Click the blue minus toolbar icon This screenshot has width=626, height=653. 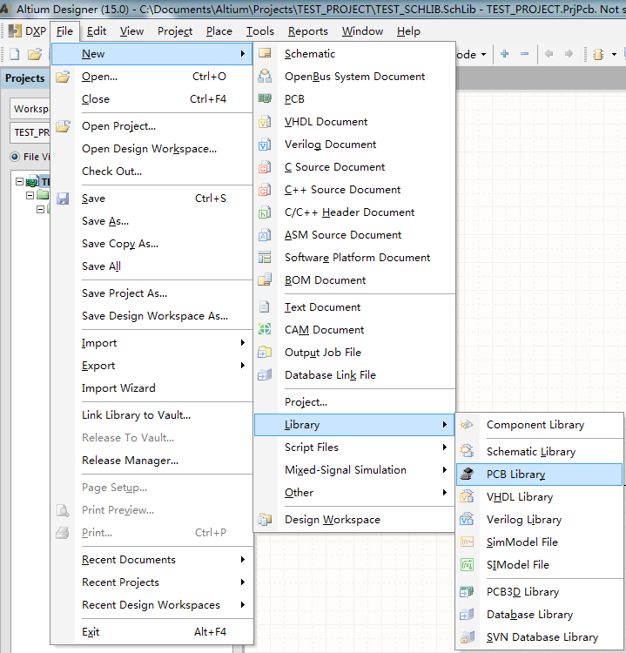(524, 54)
